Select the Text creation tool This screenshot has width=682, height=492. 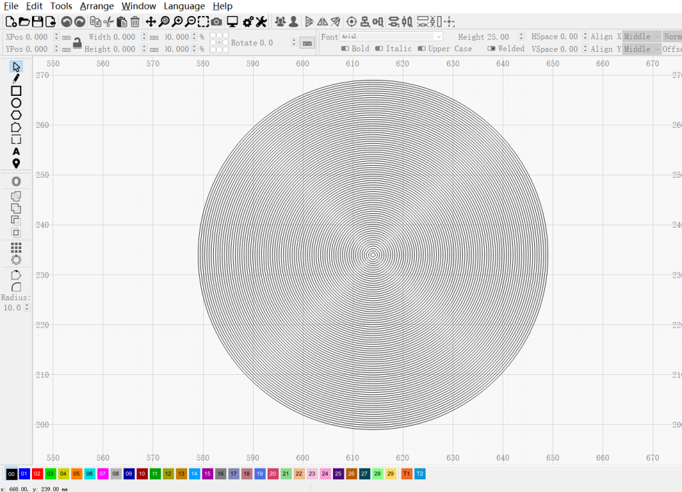16,152
